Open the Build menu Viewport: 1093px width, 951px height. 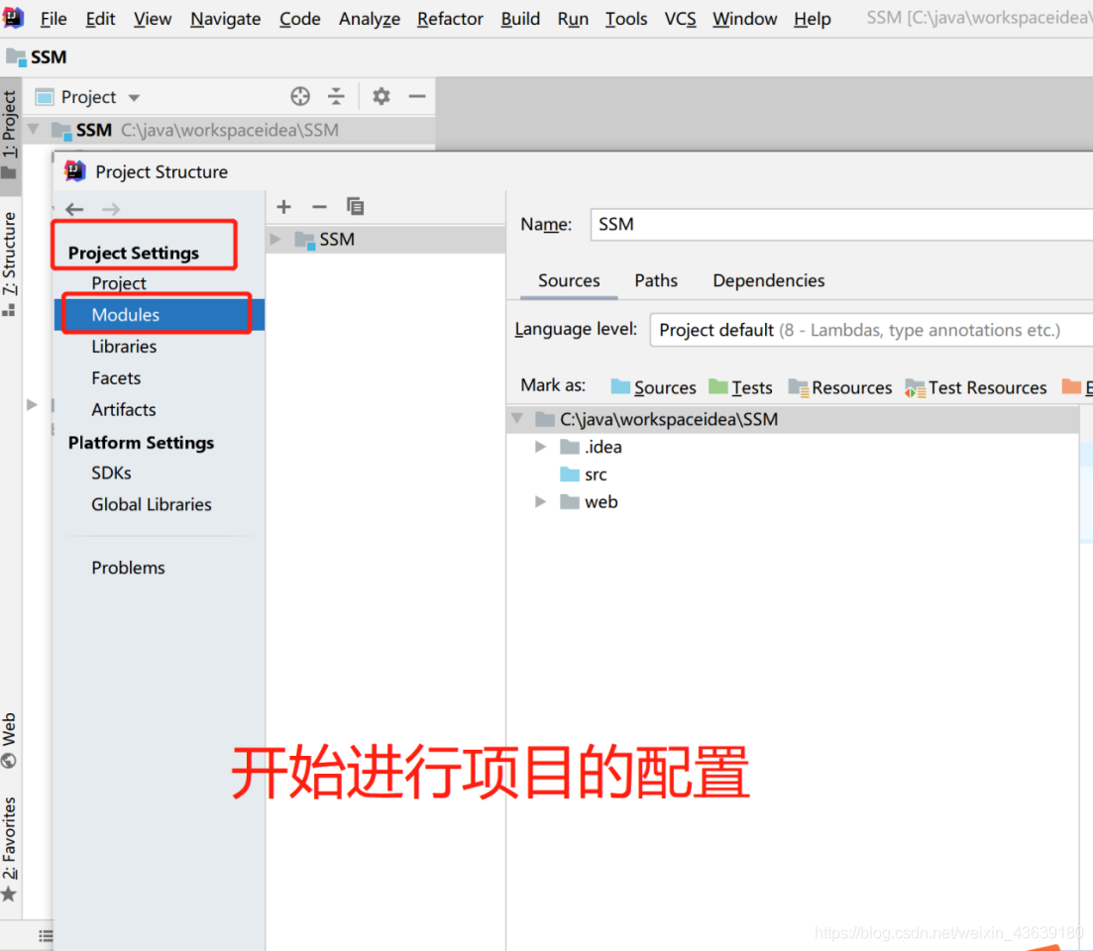pyautogui.click(x=520, y=18)
